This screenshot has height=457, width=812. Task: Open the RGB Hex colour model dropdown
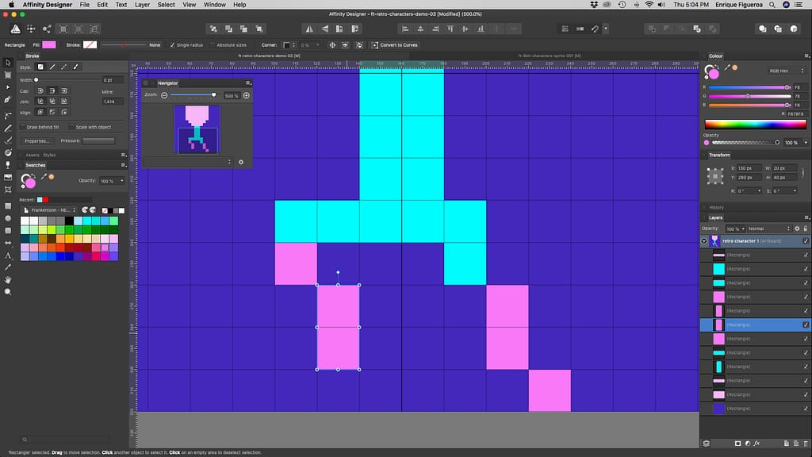(780, 71)
